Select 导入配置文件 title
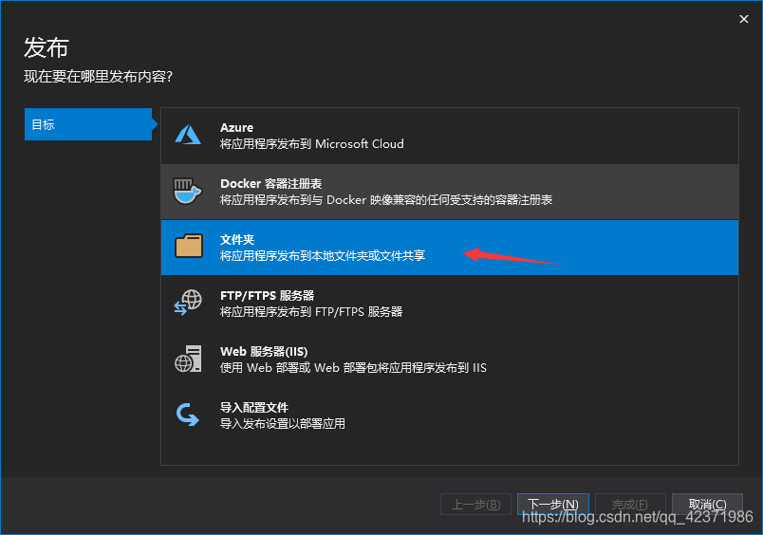Image resolution: width=763 pixels, height=535 pixels. pyautogui.click(x=254, y=407)
